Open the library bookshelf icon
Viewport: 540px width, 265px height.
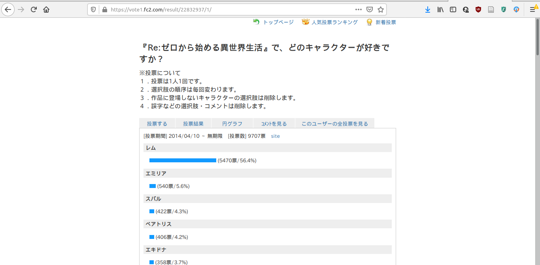tap(440, 9)
